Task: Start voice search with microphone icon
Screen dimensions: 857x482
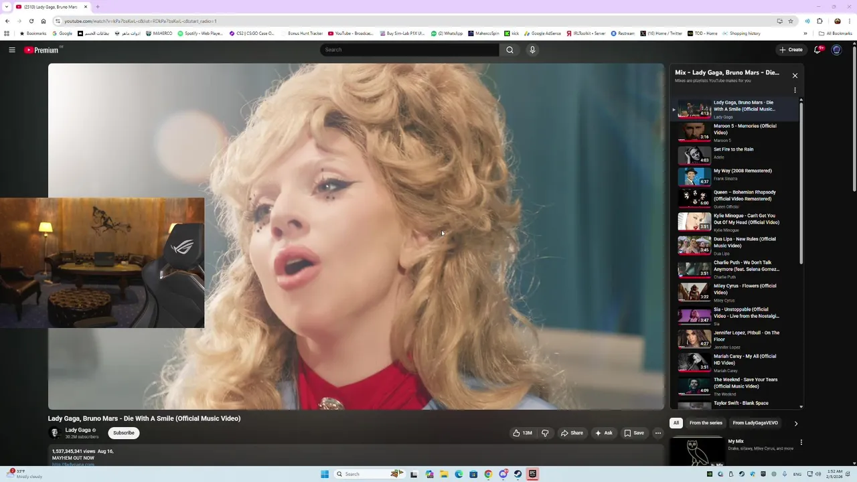Action: (532, 50)
